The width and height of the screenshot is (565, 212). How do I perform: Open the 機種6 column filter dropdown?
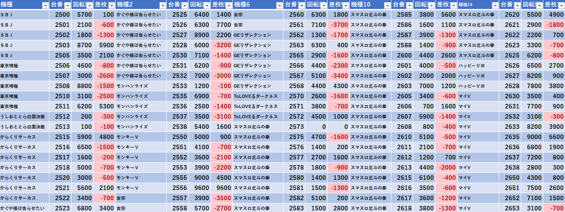click(279, 5)
